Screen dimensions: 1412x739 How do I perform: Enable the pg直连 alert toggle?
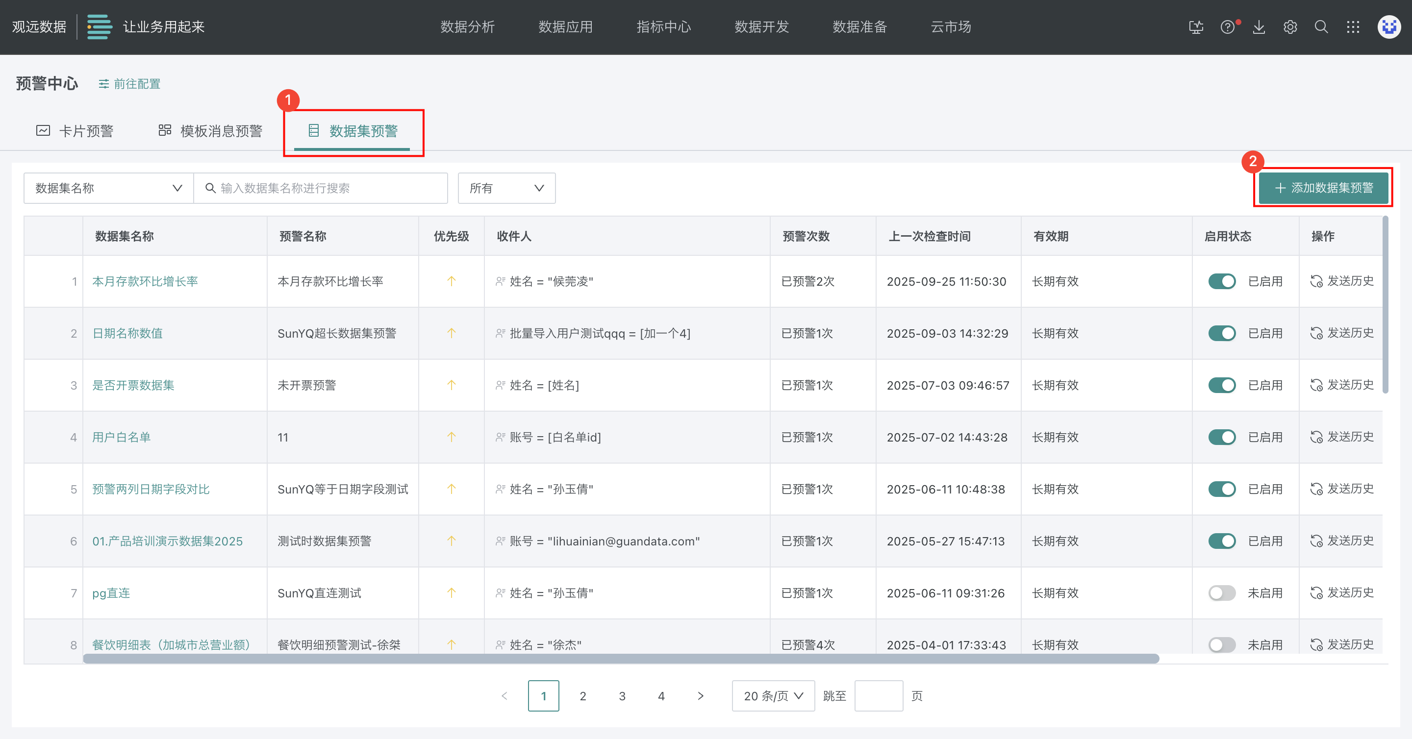point(1222,593)
